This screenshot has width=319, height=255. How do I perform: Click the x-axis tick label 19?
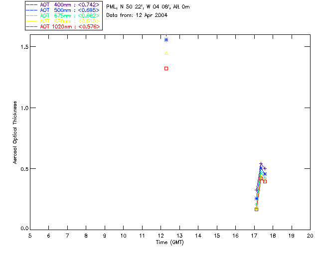pyautogui.click(x=292, y=236)
